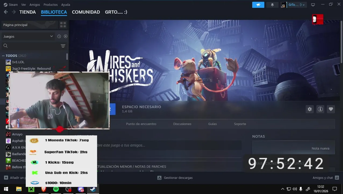Go to the COMUNIDAD section

click(x=86, y=12)
